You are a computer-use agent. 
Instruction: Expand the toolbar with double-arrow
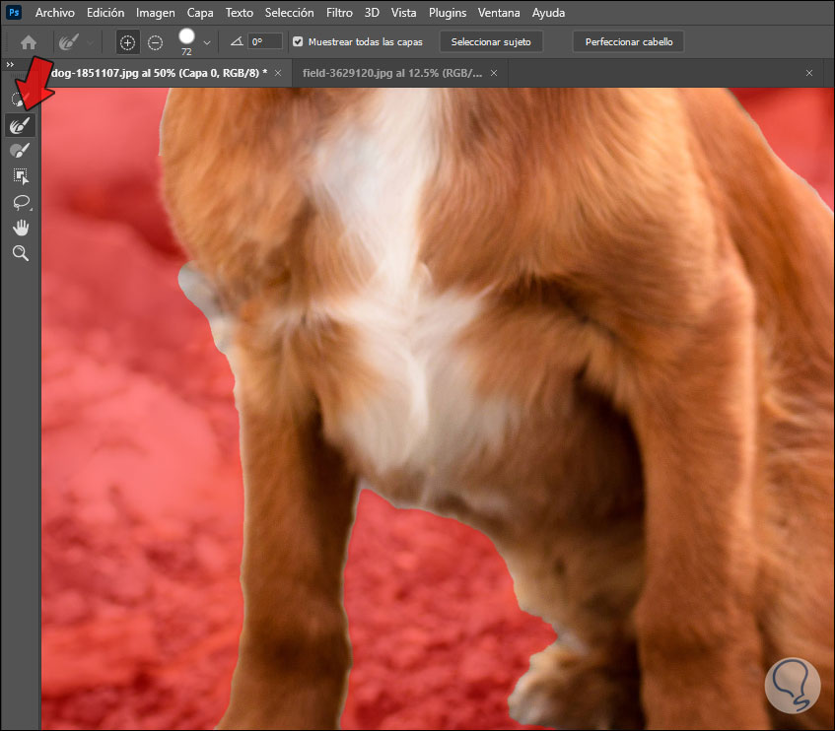(x=10, y=64)
